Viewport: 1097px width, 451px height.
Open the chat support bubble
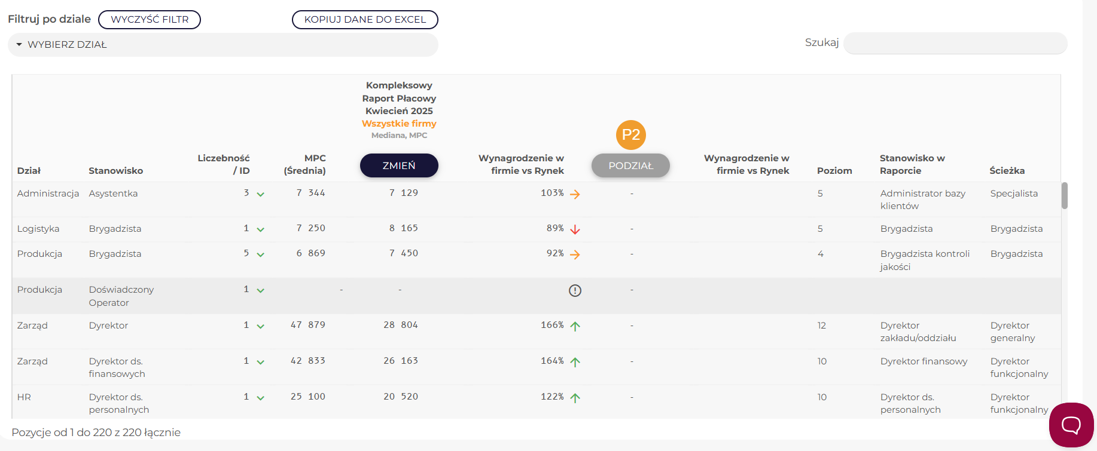(1071, 425)
